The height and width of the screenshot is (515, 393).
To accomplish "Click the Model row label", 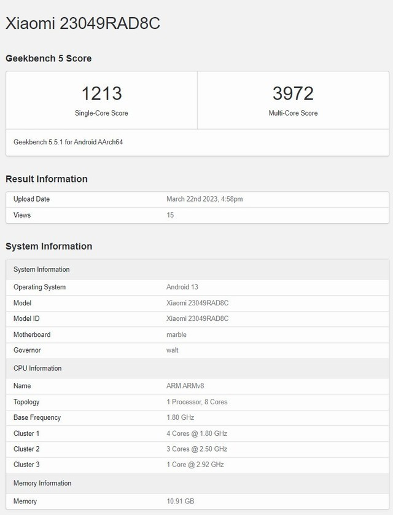I will click(x=22, y=303).
